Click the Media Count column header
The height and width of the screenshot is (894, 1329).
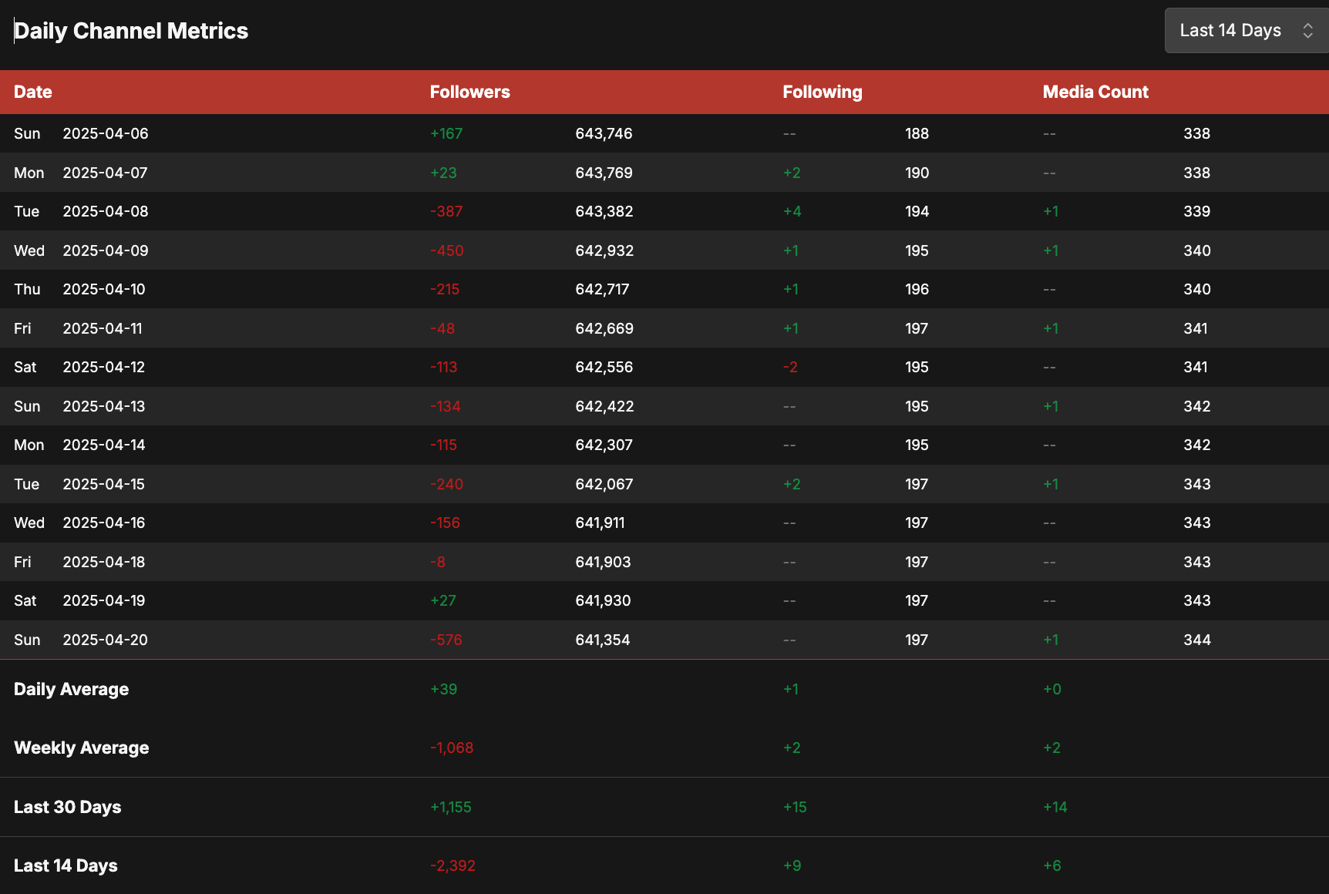tap(1095, 92)
